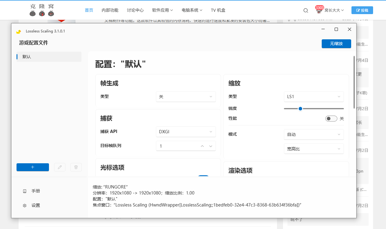This screenshot has width=386, height=229.
Task: Open the 讨论中心 nav menu item
Action: pyautogui.click(x=135, y=10)
